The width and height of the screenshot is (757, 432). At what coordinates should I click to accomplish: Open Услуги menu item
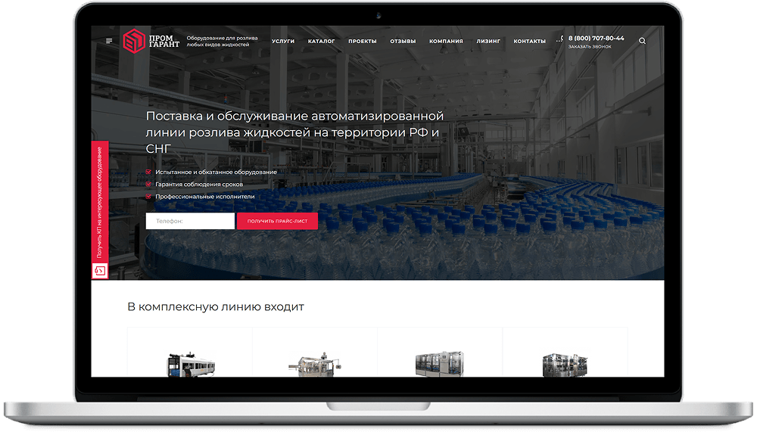point(282,41)
